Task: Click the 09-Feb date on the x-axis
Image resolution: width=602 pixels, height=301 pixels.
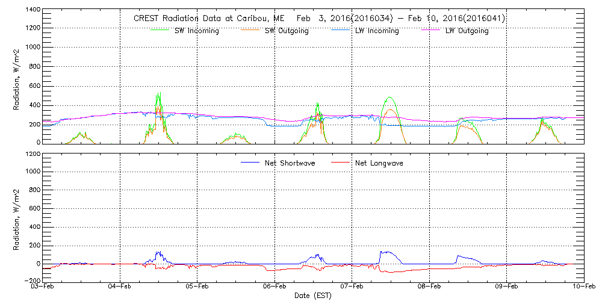Action: [x=506, y=287]
